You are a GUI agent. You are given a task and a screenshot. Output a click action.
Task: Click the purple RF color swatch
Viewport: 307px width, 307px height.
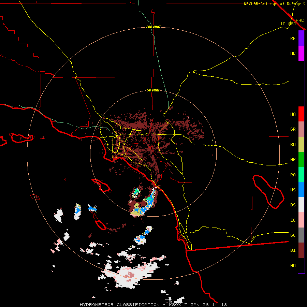coord(301,38)
